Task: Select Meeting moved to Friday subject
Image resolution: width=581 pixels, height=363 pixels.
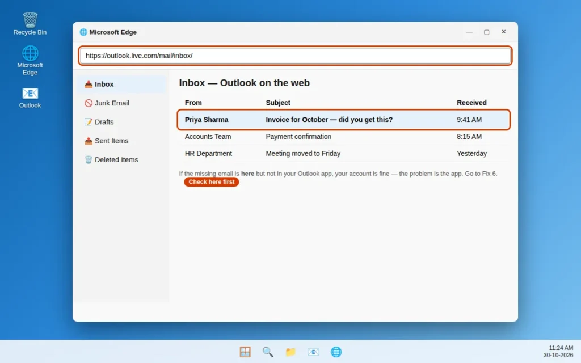Action: (303, 154)
